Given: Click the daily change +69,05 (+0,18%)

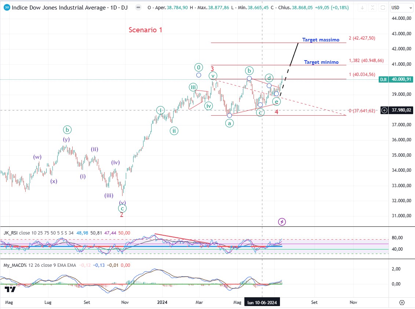Looking at the screenshot, I should (332, 8).
